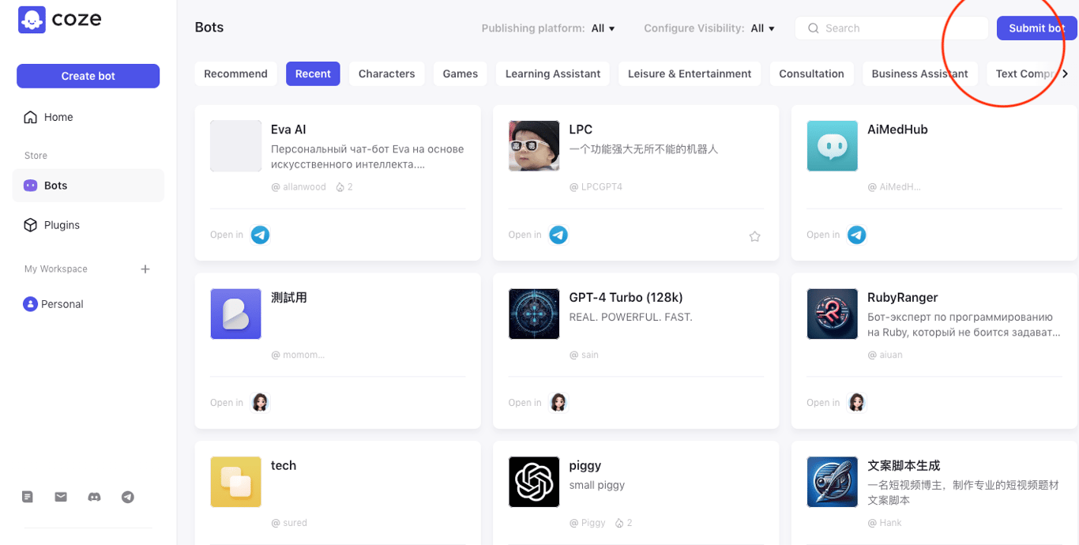
Task: Select the Games category tab
Action: [460, 73]
